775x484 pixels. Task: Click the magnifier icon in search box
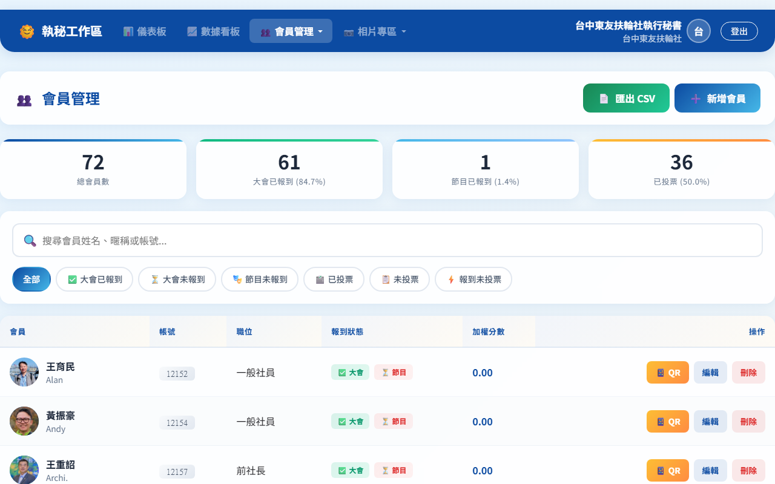point(30,241)
